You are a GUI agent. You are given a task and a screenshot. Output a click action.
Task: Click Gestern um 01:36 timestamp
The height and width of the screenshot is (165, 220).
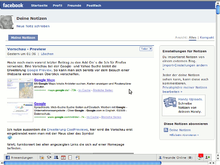[x=22, y=54]
